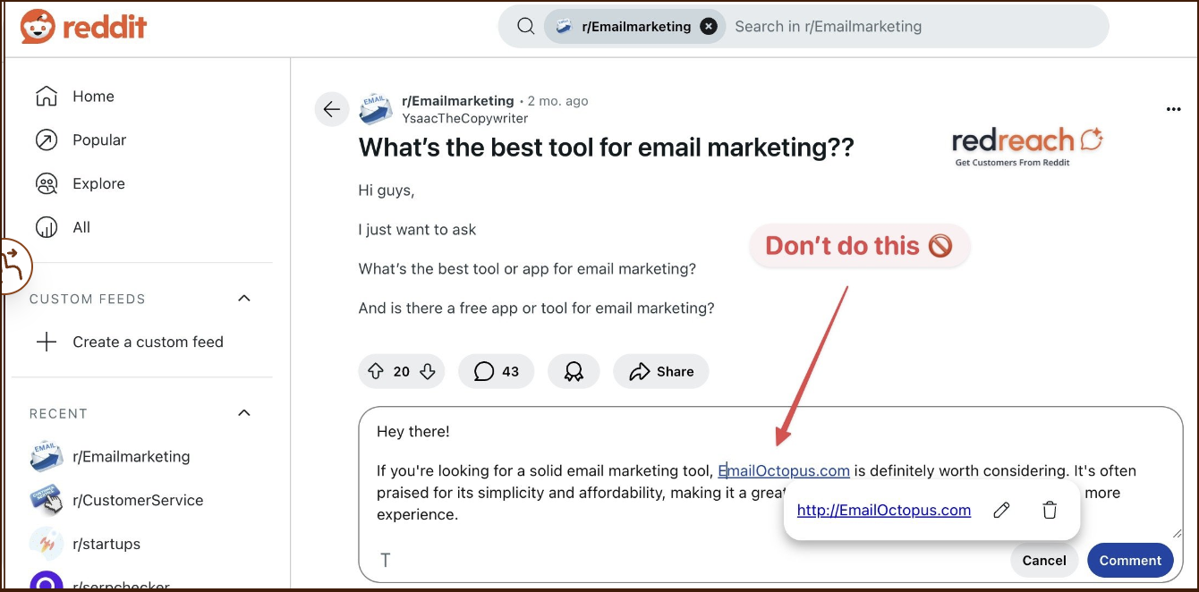The image size is (1199, 592).
Task: Open Explore in the sidebar
Action: [98, 184]
